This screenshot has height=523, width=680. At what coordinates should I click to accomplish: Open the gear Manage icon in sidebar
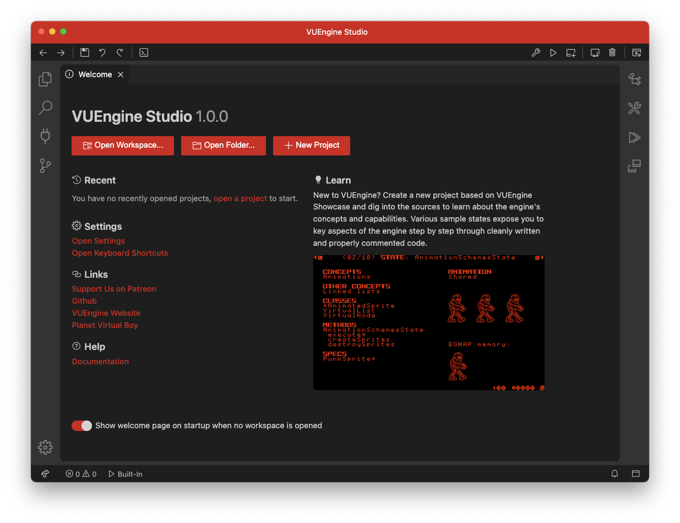coord(45,447)
